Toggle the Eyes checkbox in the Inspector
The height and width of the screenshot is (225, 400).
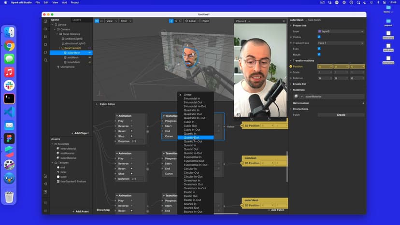click(x=319, y=48)
